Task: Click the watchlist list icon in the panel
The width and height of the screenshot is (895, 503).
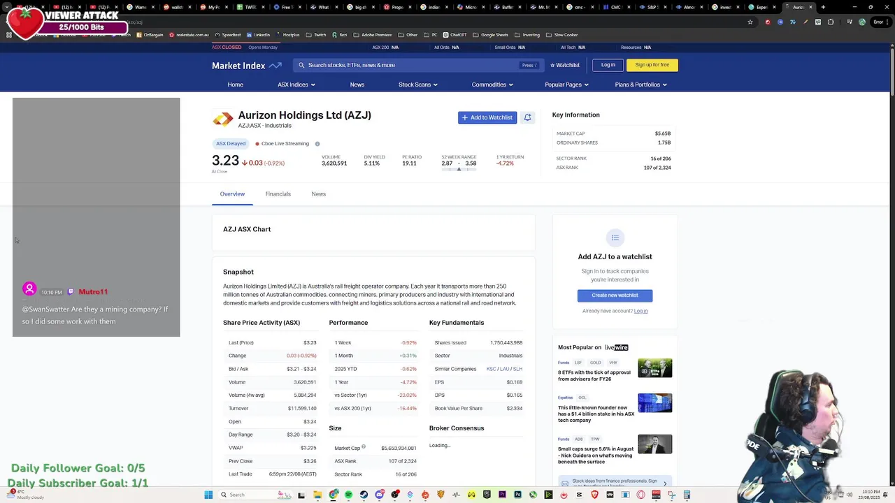Action: [615, 238]
